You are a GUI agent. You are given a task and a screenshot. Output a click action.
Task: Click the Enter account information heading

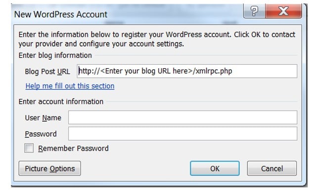61,101
